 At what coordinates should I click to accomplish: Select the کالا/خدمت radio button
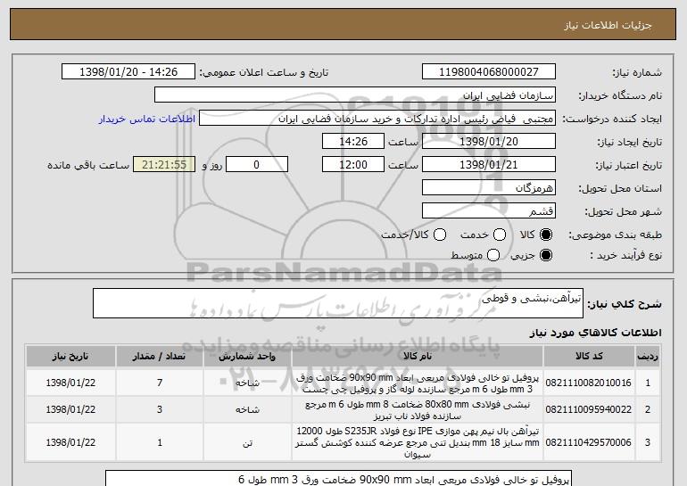(440, 235)
